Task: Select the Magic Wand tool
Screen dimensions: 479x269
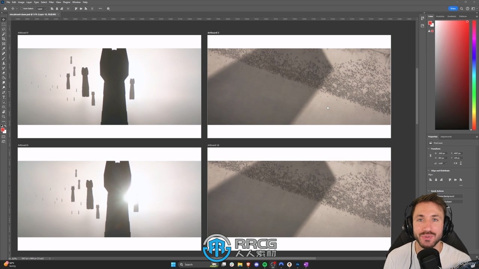Action: (x=4, y=34)
